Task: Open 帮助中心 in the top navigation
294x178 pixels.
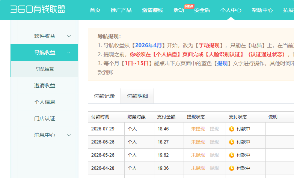Action: pyautogui.click(x=262, y=10)
